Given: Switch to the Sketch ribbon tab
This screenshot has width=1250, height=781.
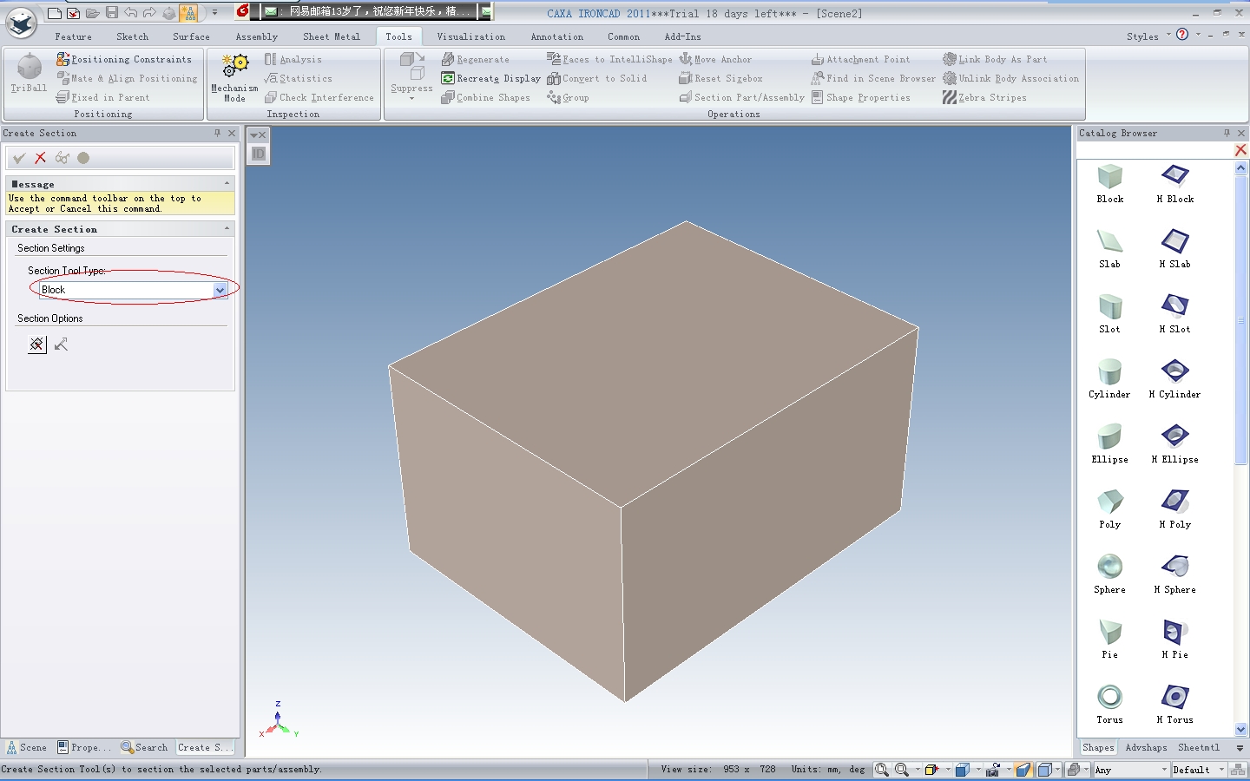Looking at the screenshot, I should [132, 36].
